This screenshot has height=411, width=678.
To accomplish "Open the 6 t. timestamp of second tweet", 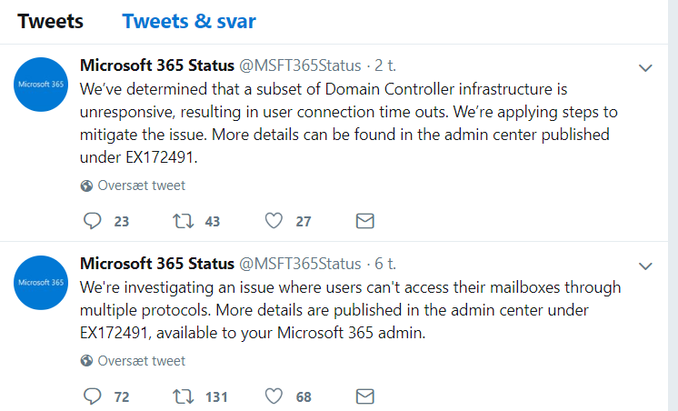I will pos(386,264).
